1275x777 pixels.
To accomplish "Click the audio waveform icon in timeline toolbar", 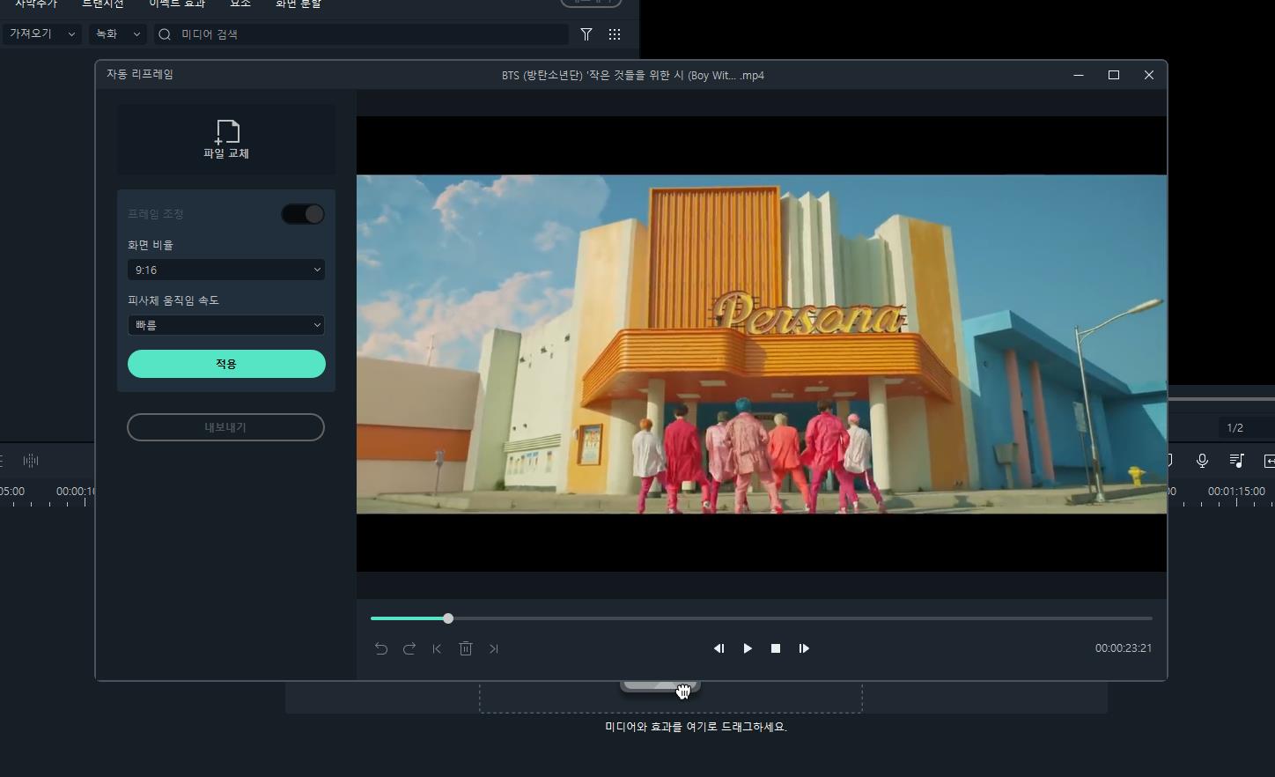I will click(x=31, y=460).
